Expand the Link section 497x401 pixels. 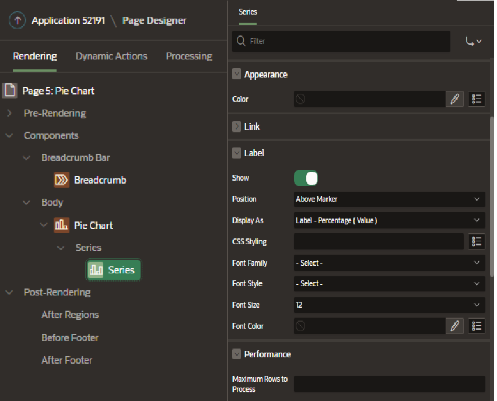click(x=237, y=126)
